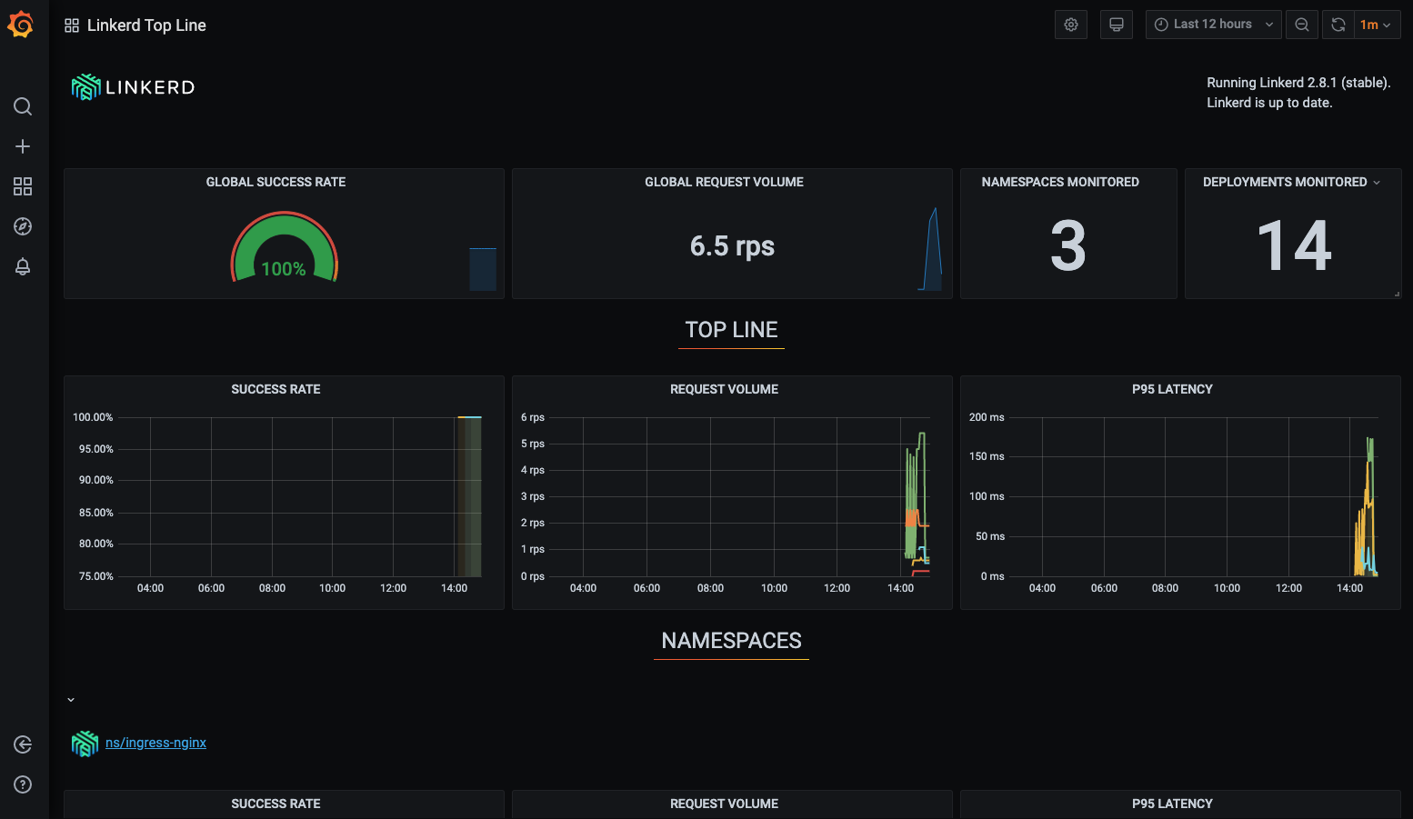Collapse the namespace row chevron

click(71, 700)
